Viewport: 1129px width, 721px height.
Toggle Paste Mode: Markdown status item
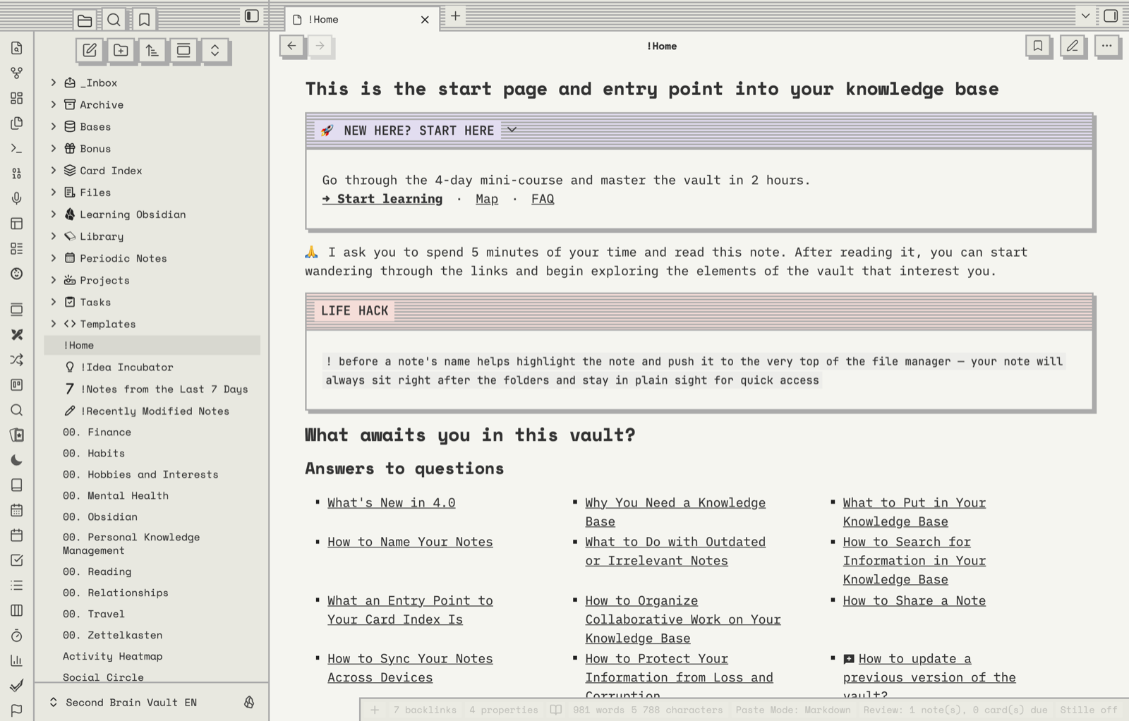pyautogui.click(x=793, y=710)
